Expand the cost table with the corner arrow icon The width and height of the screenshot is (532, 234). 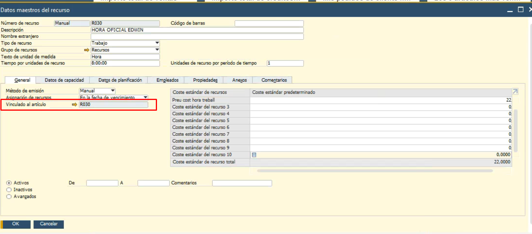tap(515, 92)
